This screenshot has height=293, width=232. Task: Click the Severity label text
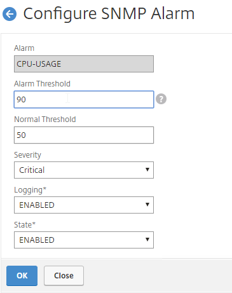point(27,155)
